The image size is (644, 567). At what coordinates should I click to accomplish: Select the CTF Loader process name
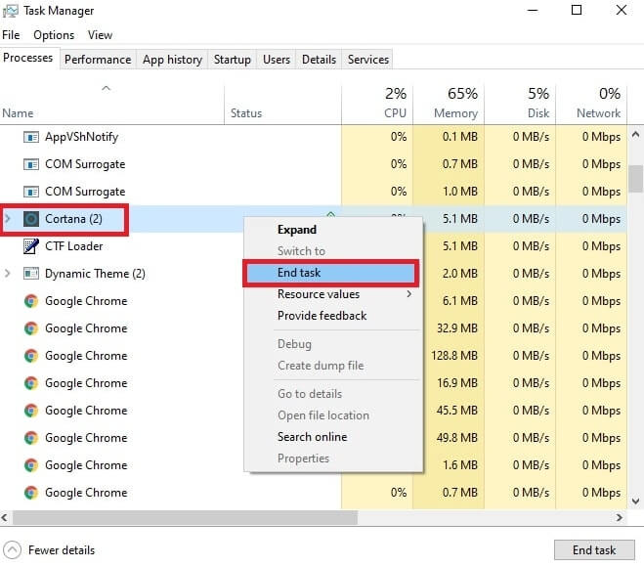74,246
